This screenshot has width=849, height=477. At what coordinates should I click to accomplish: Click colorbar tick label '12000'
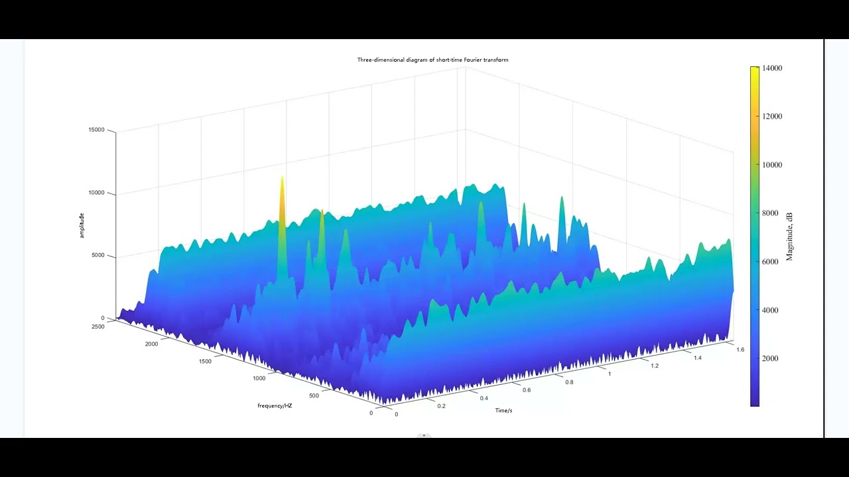click(773, 117)
